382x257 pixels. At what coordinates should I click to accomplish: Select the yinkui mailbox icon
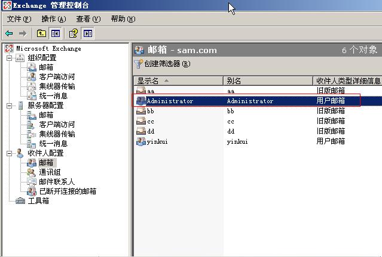point(140,142)
